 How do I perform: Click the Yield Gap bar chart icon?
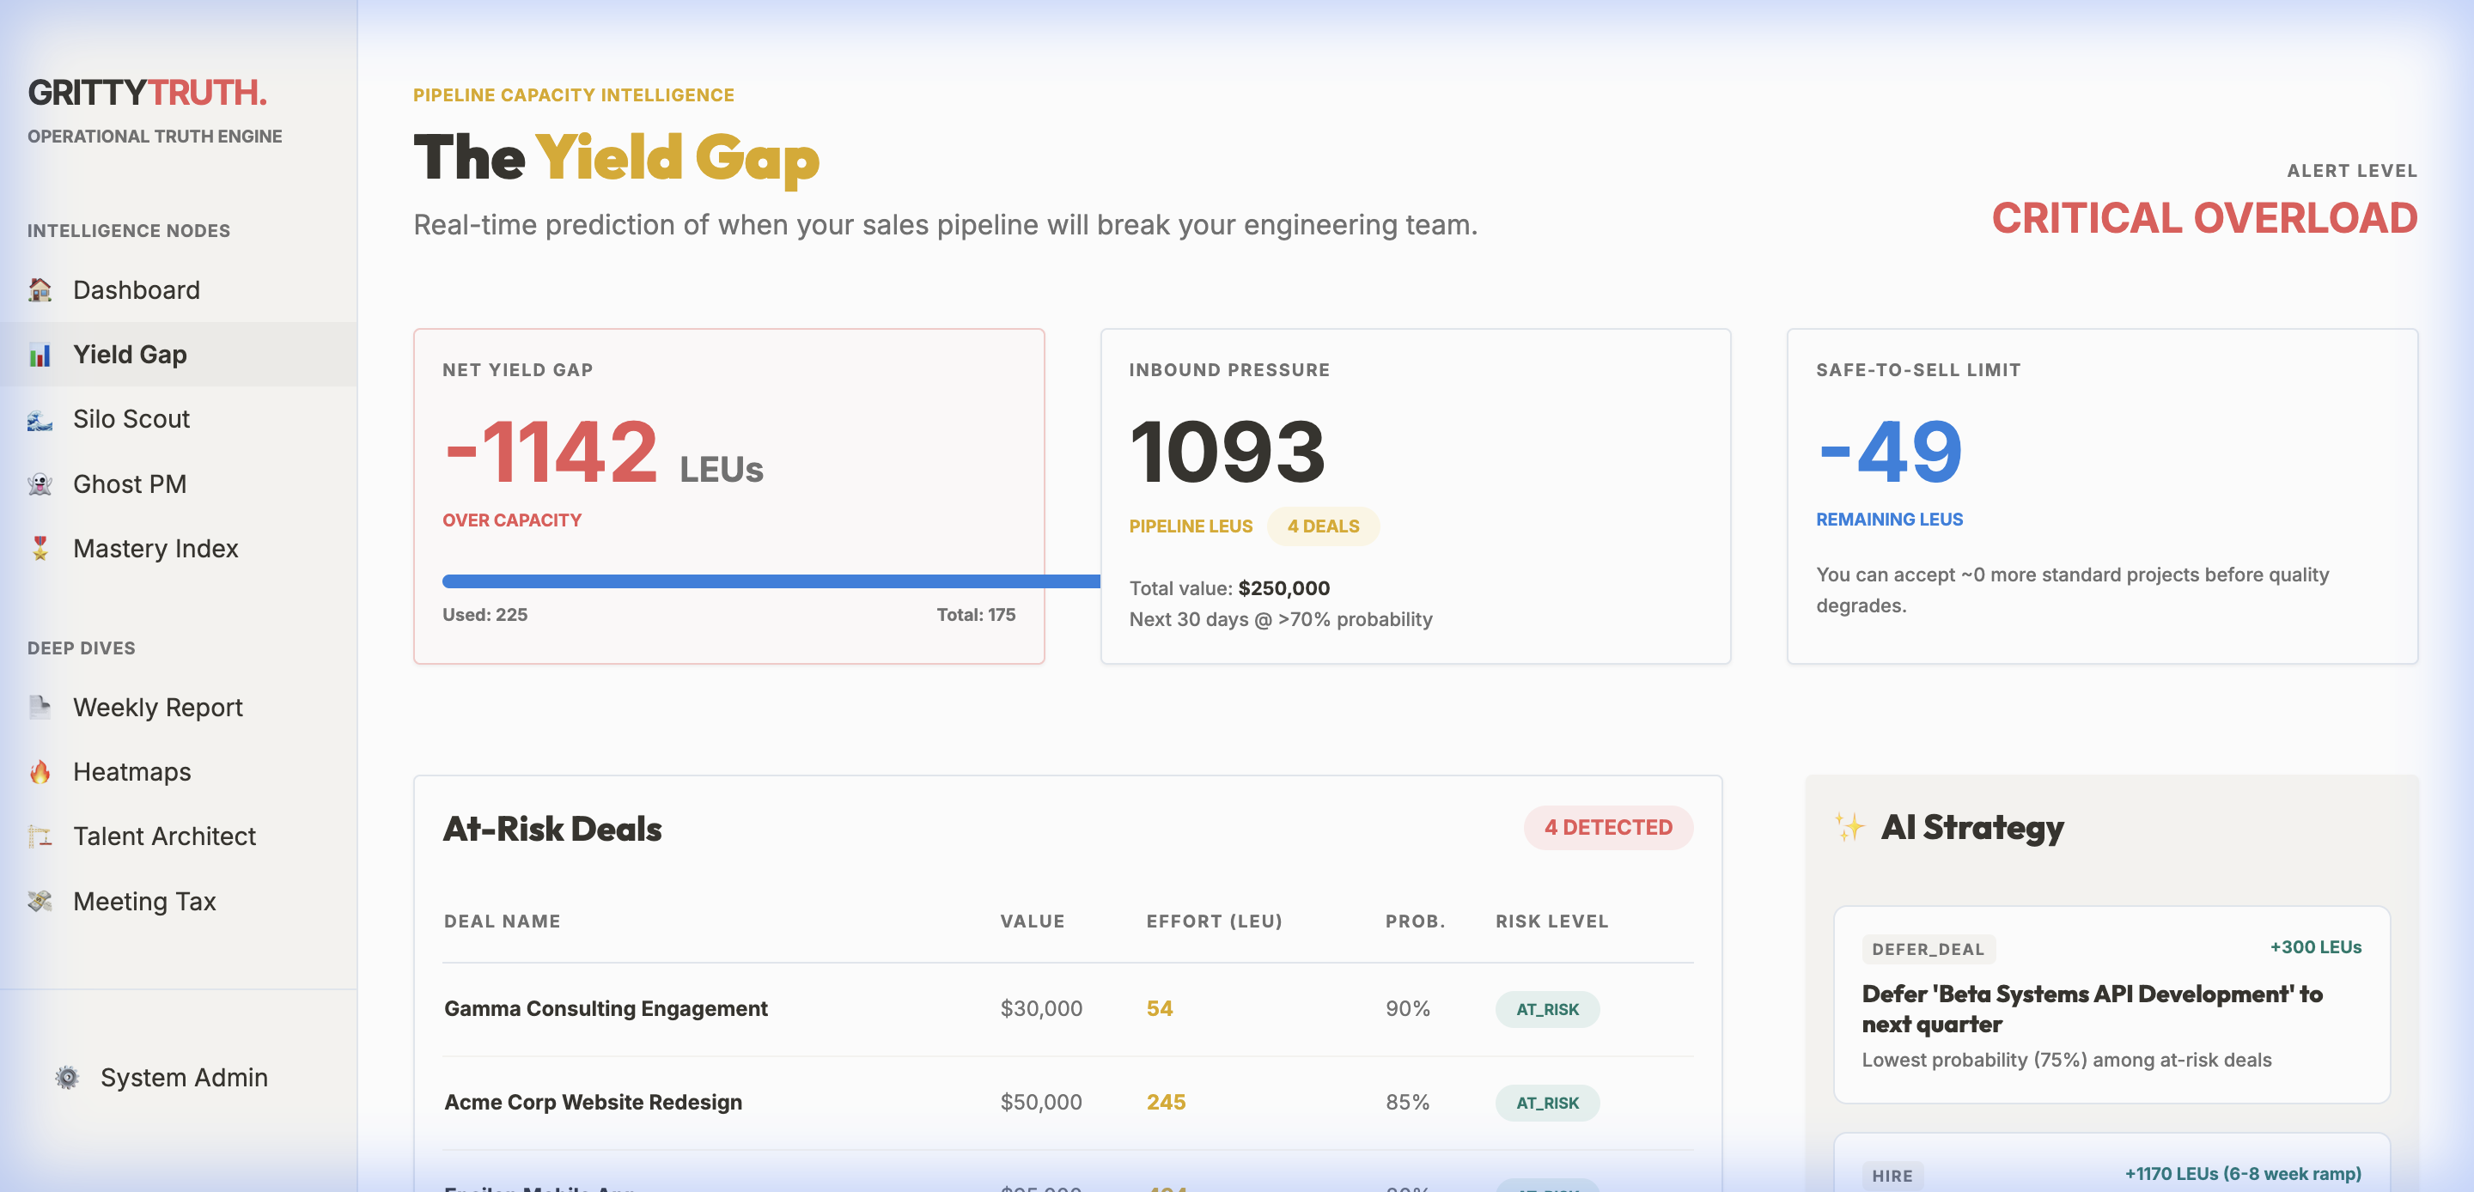(40, 355)
